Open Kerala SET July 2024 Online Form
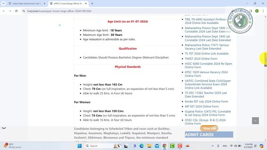Screen dimensions: 267x150 tap(207, 102)
